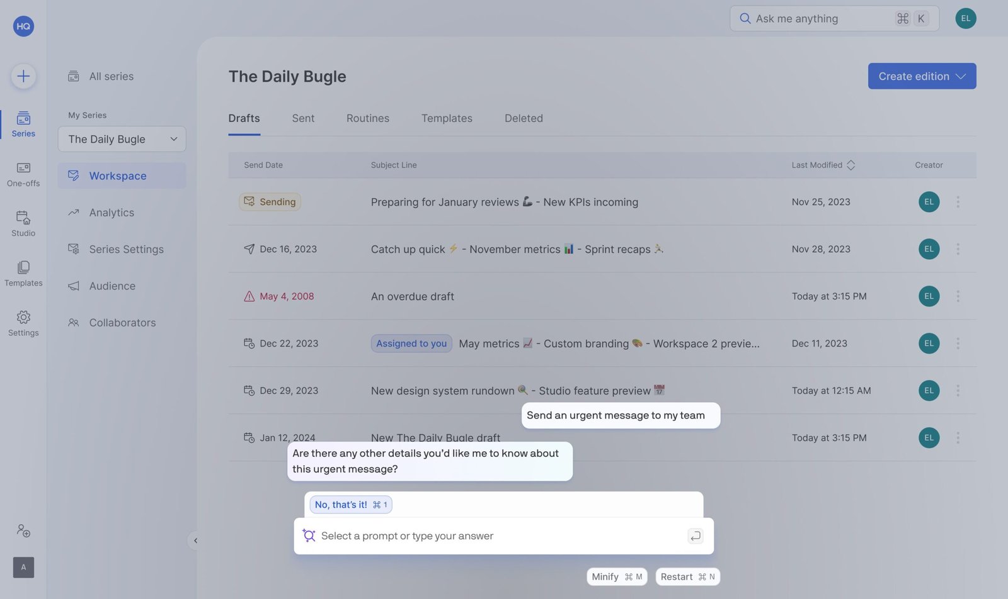Click the overdue warning icon for May 4, 2008
This screenshot has width=1008, height=599.
pos(249,296)
